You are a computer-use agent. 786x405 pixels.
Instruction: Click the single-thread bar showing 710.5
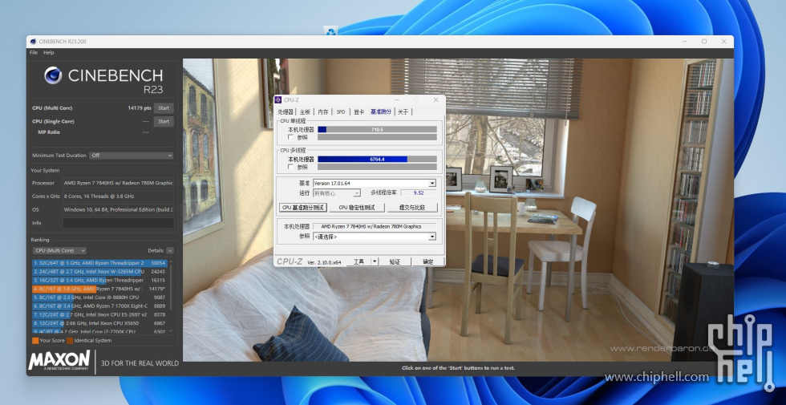[378, 129]
